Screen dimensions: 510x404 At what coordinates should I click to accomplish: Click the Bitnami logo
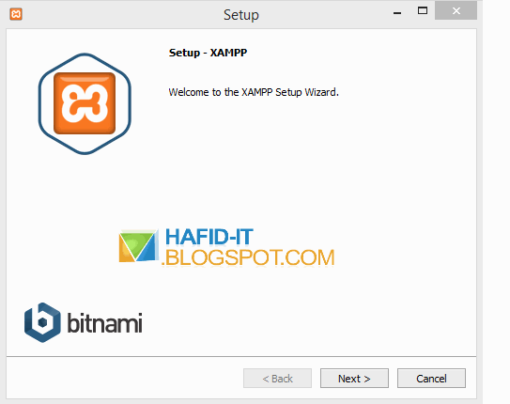[x=84, y=322]
